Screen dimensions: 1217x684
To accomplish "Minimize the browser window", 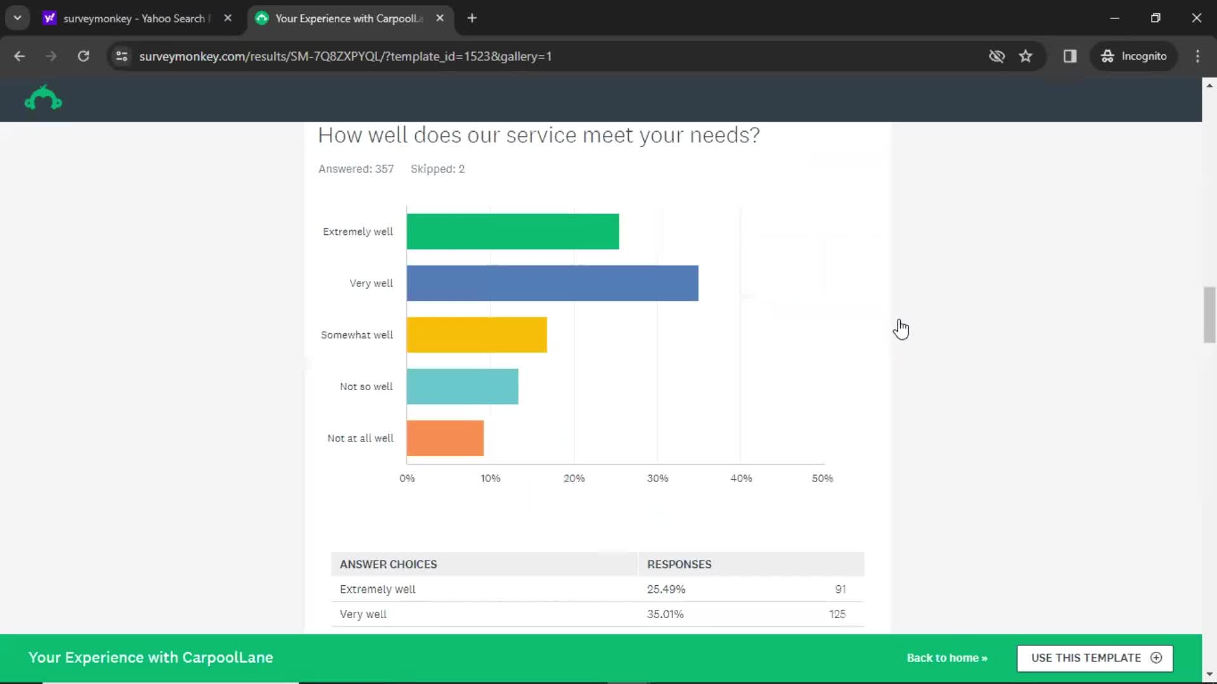I will coord(1114,18).
